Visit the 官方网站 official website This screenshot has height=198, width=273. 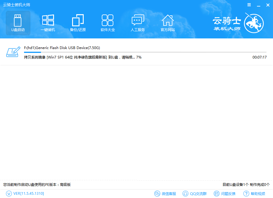click(168, 23)
